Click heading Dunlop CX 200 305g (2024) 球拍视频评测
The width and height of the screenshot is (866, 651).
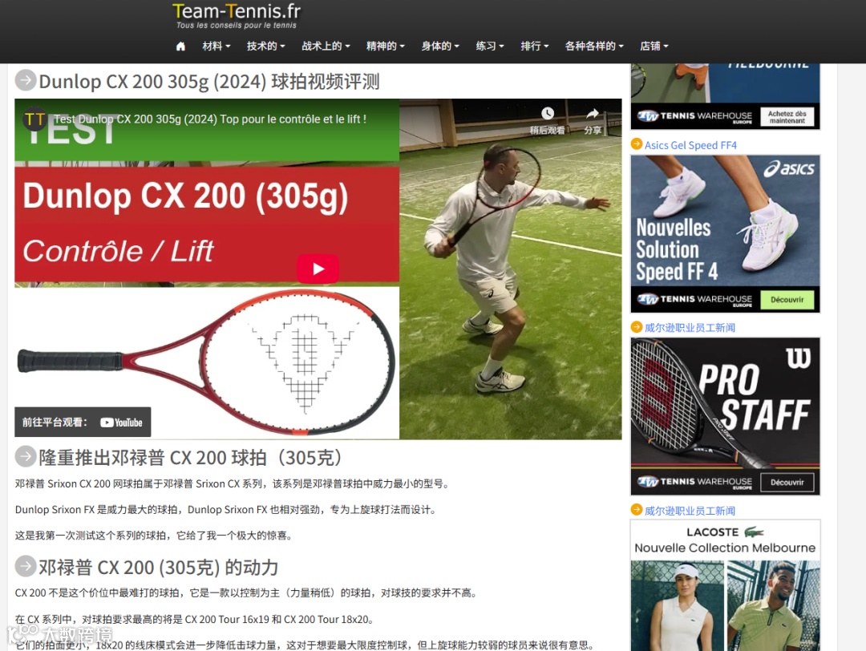tap(208, 81)
